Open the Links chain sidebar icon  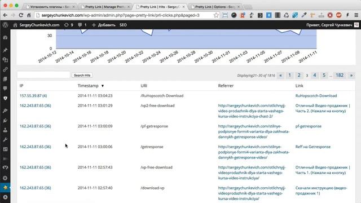(x=5, y=69)
